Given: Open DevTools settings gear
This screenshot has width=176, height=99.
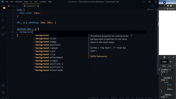Looking at the screenshot, I should [x=164, y=57].
